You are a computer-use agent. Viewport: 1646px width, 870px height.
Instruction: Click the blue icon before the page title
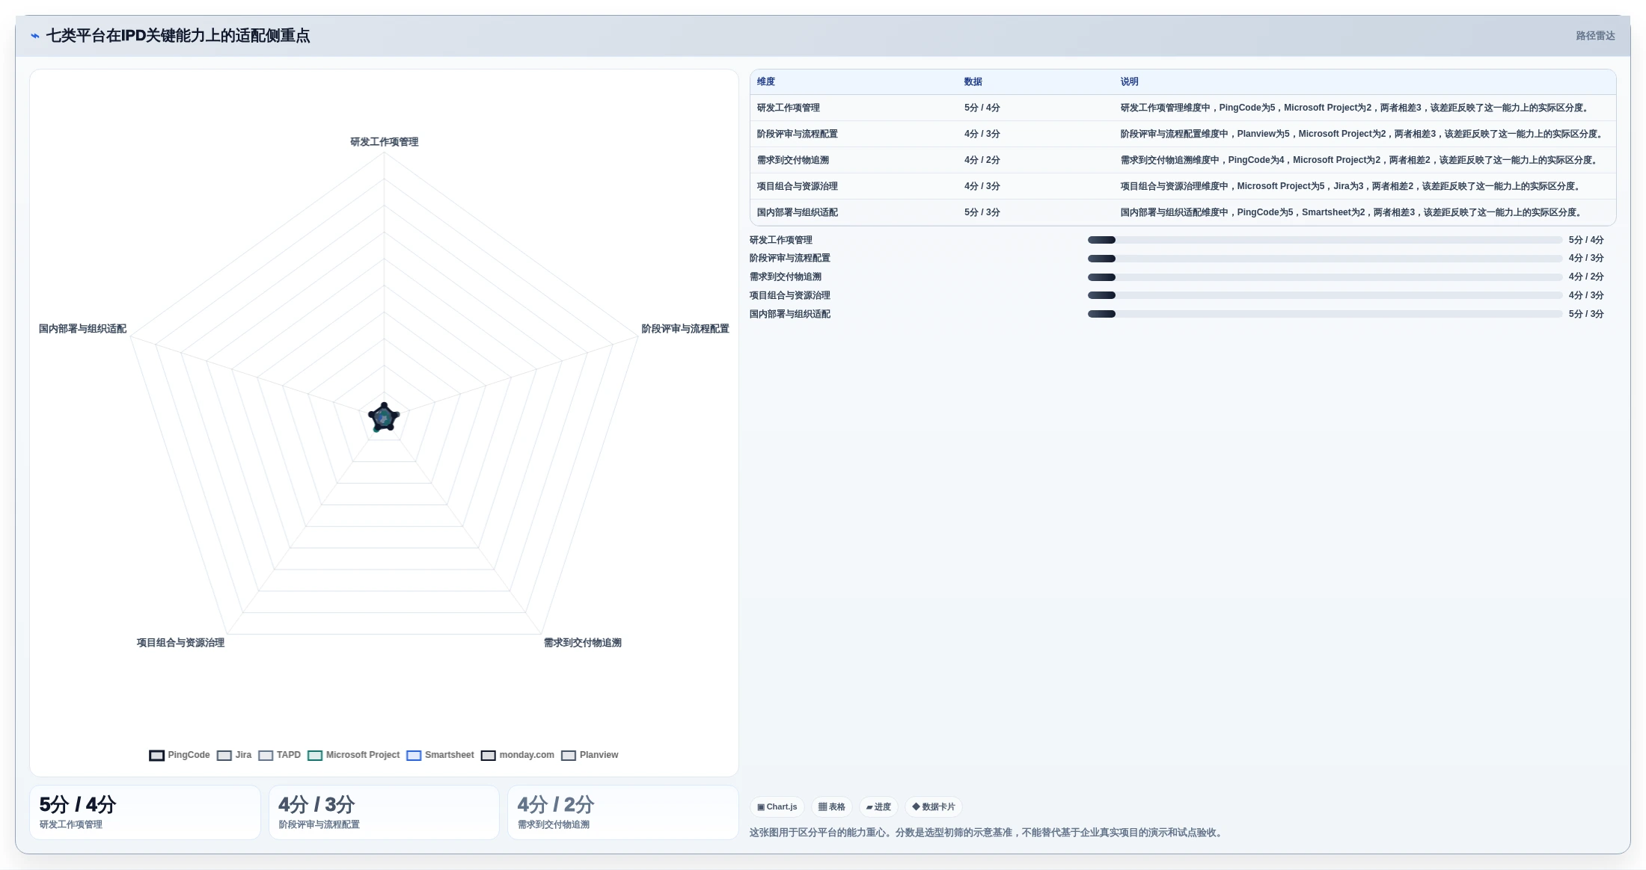(34, 36)
